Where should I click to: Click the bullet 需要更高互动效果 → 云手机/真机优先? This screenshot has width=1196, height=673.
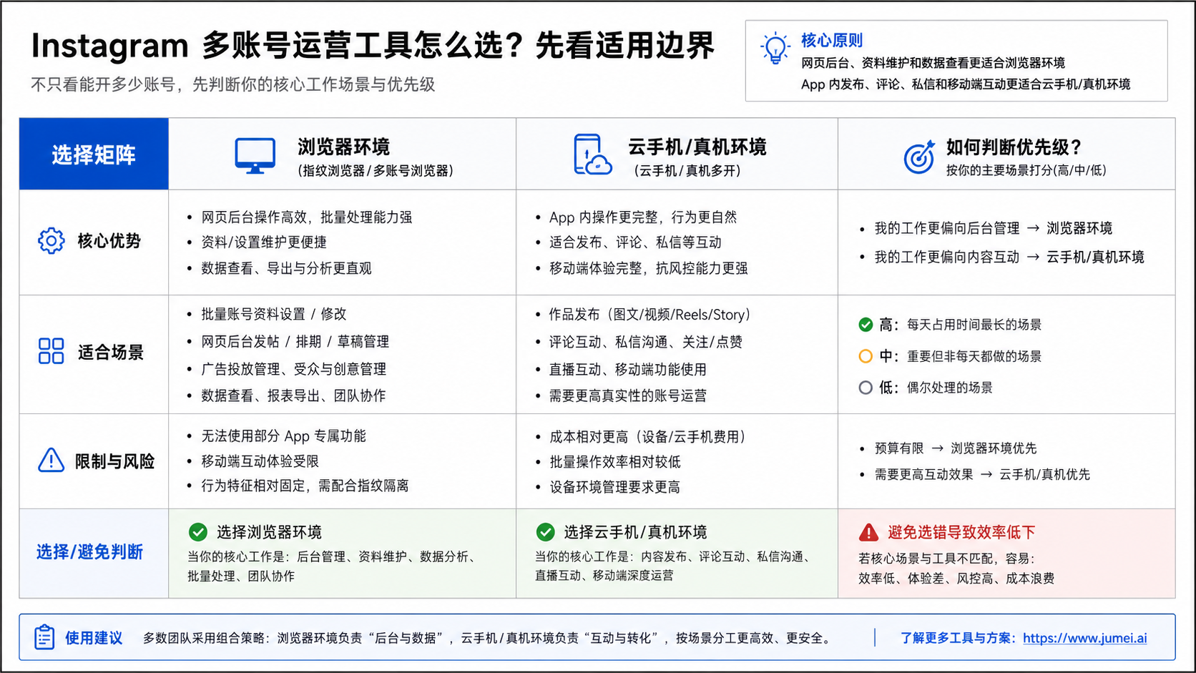[982, 474]
